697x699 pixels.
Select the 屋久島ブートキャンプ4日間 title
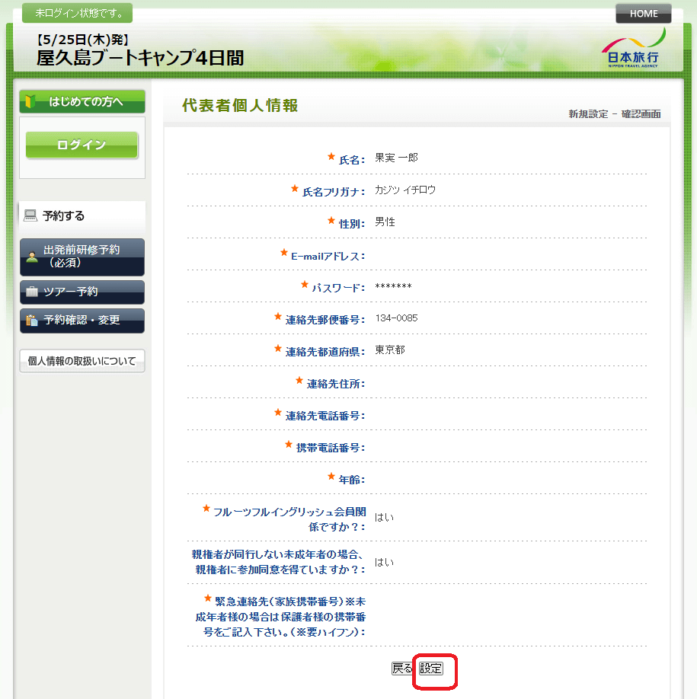pos(140,58)
